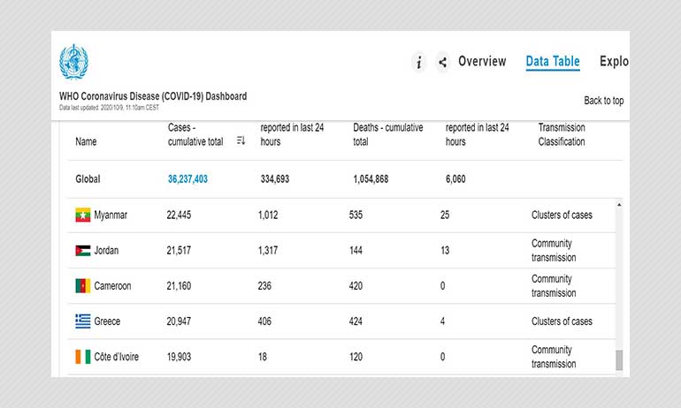
Task: Select the Cameroon country name
Action: point(112,286)
